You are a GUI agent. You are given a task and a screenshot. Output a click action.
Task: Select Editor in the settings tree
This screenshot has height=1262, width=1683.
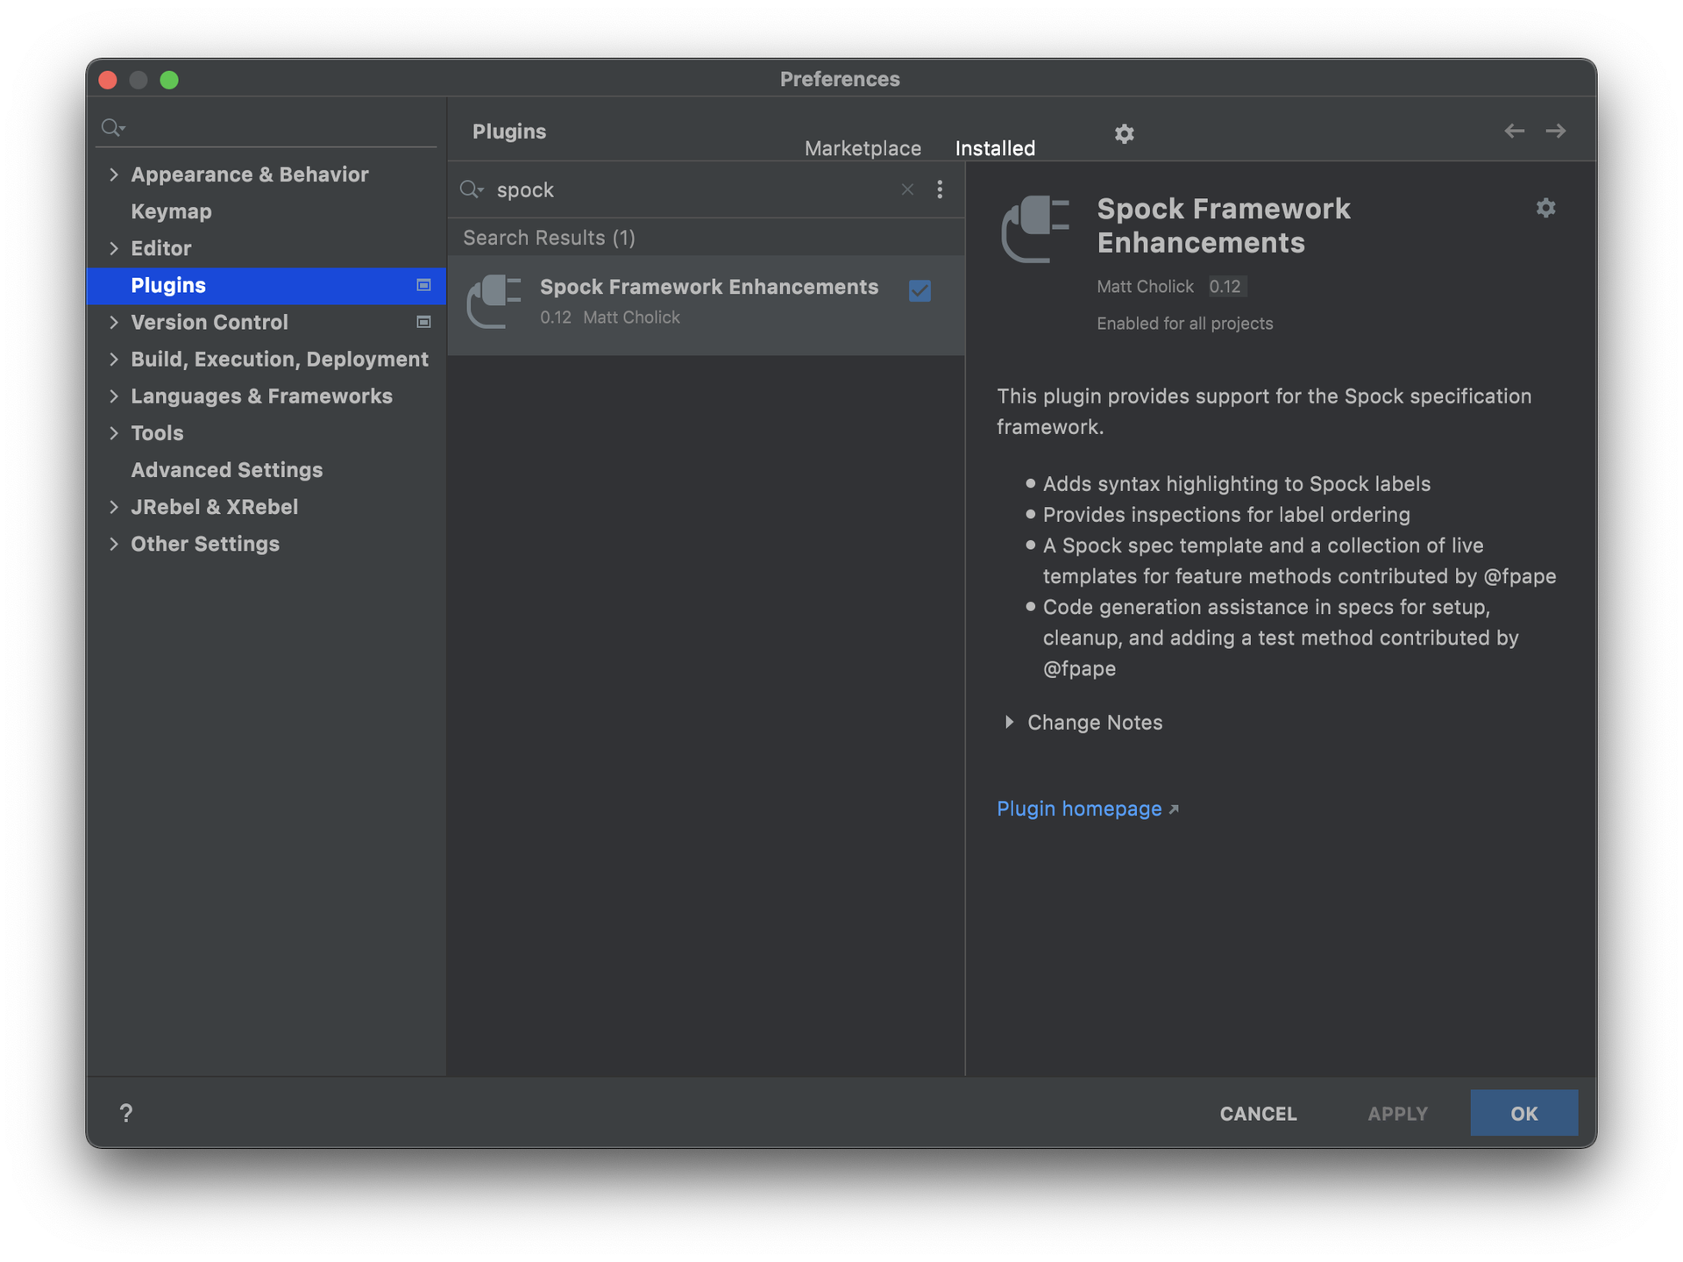point(160,248)
